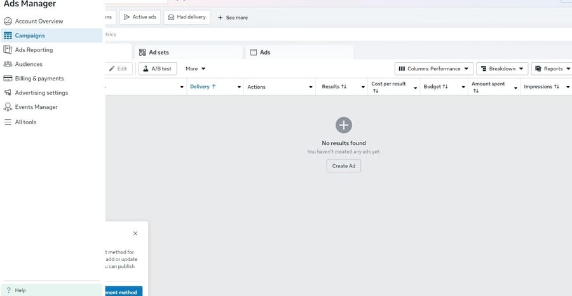The width and height of the screenshot is (572, 296).
Task: Click the plus circle icon above No results
Action: (x=344, y=125)
